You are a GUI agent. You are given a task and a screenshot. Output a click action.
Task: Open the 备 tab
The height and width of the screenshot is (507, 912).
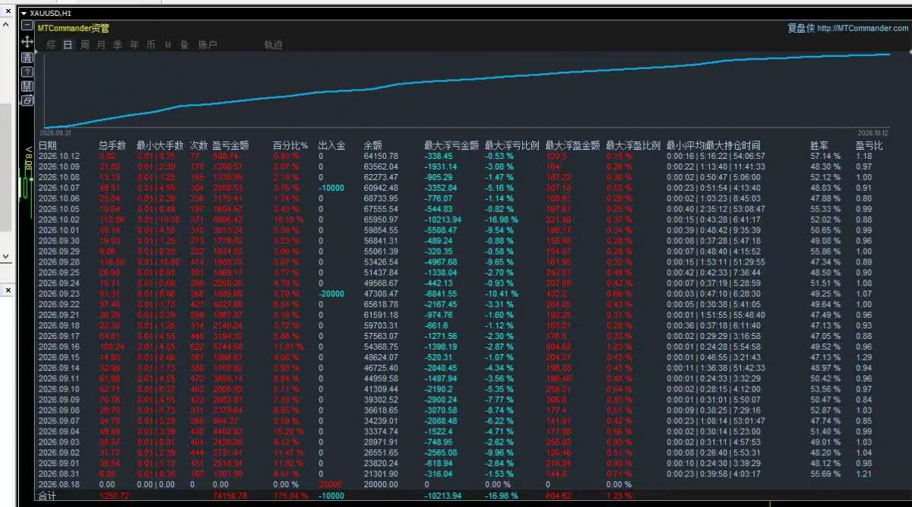coord(185,45)
